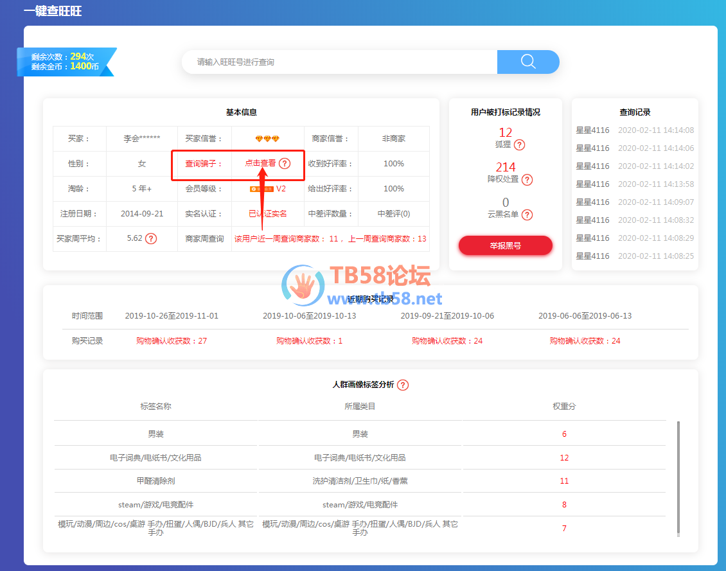Click date range 2019-10-06至2019-10-13
The height and width of the screenshot is (571, 726).
(309, 316)
